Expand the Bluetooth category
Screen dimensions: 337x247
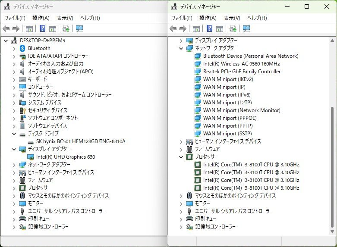click(x=14, y=49)
